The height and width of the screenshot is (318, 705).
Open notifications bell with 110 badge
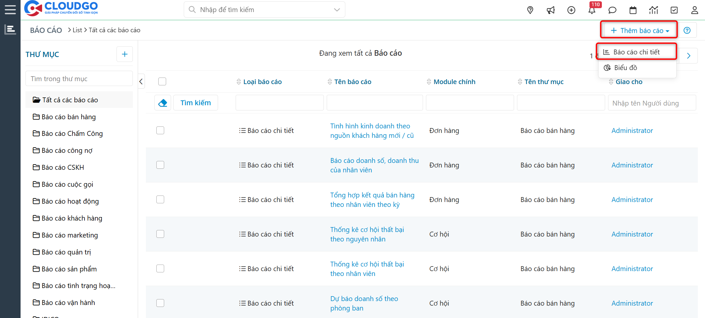click(592, 10)
